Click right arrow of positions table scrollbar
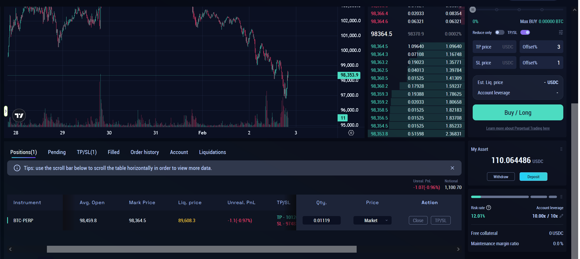The width and height of the screenshot is (580, 259). pos(458,249)
